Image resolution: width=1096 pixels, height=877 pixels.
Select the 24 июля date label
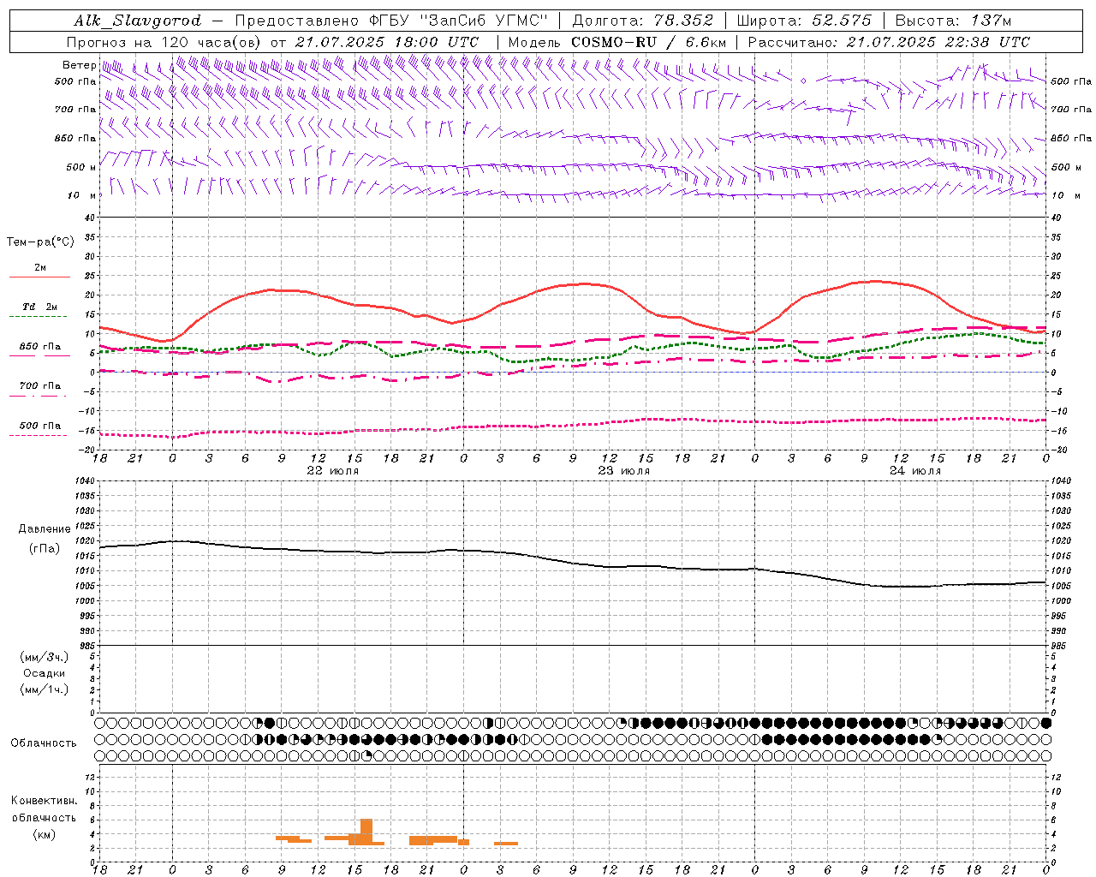click(914, 471)
